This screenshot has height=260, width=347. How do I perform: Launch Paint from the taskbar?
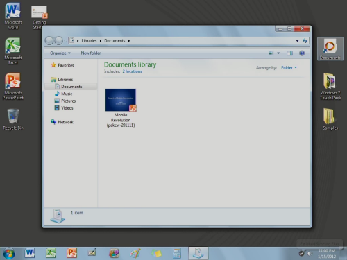[x=135, y=253]
